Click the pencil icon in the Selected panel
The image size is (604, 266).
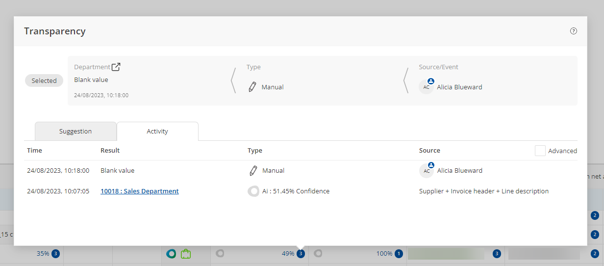tap(252, 87)
